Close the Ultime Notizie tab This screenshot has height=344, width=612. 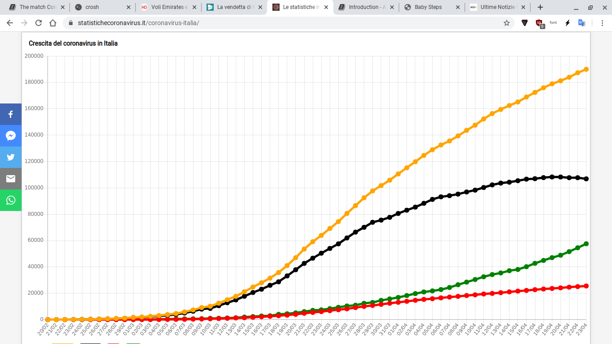pyautogui.click(x=523, y=7)
